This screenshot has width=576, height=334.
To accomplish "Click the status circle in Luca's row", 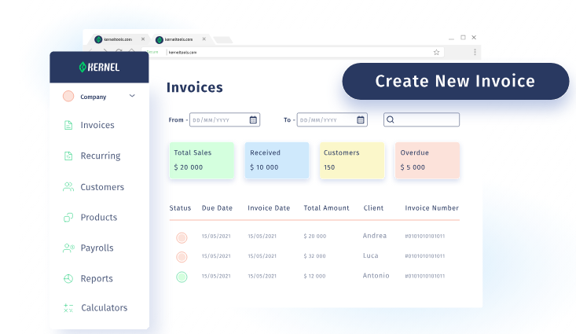I will point(182,257).
